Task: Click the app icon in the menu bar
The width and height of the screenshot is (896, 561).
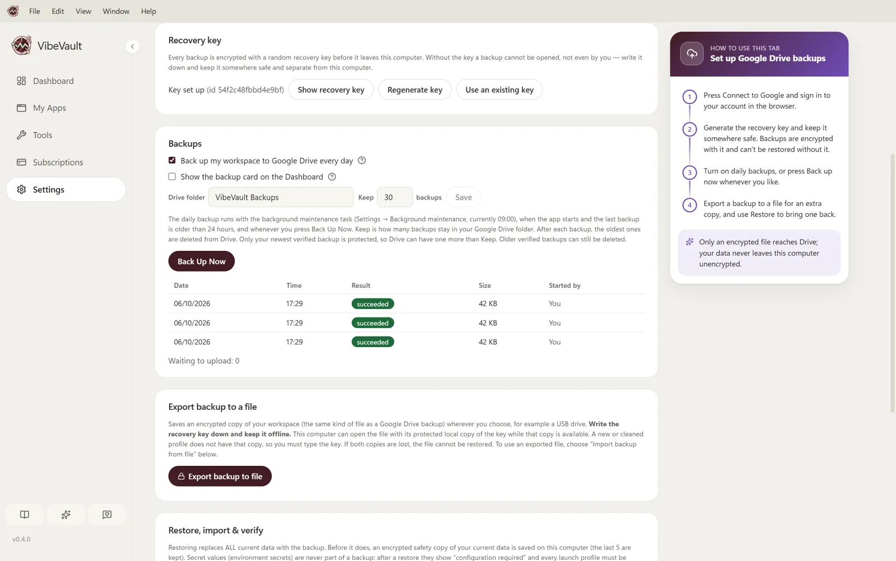Action: (13, 11)
